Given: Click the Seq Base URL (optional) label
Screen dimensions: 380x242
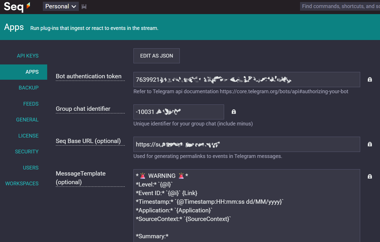Looking at the screenshot, I should [88, 141].
